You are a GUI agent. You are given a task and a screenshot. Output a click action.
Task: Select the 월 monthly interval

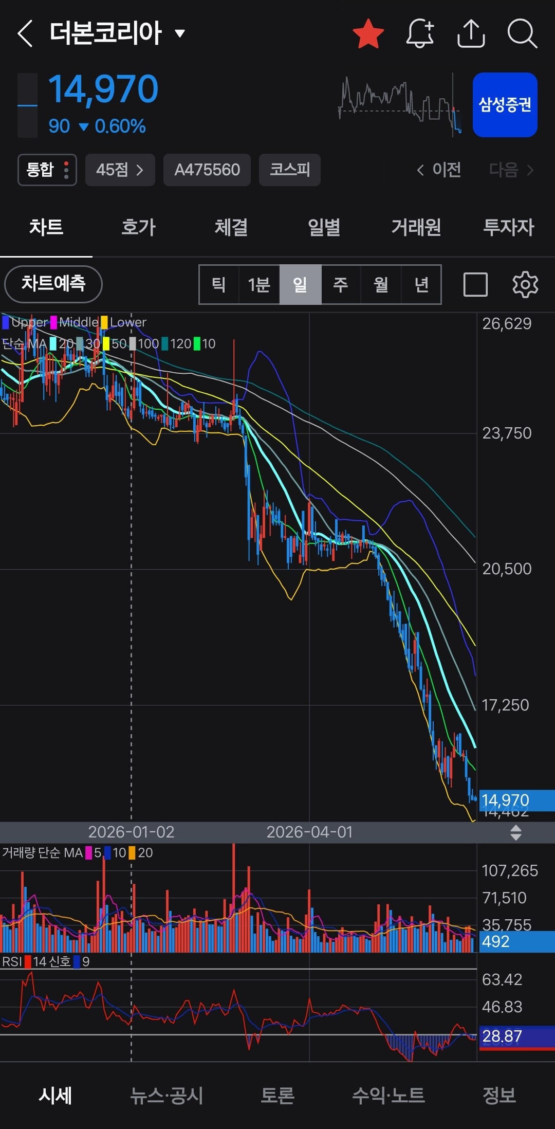381,284
